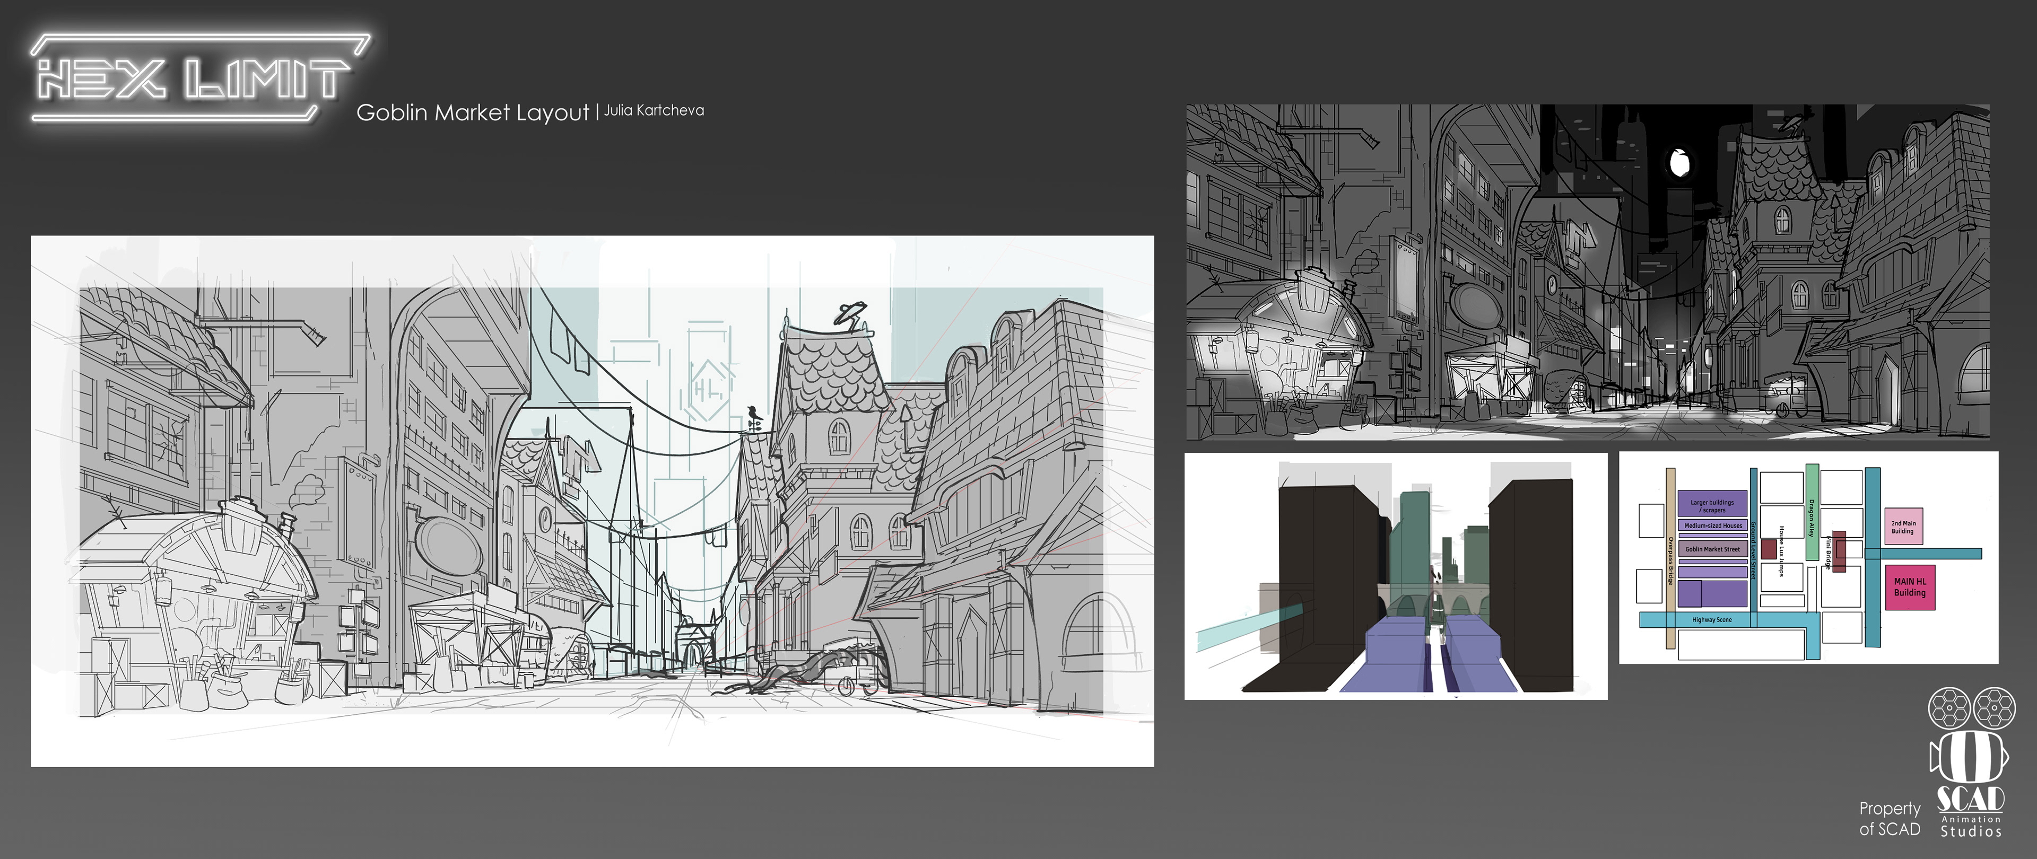Click the Property of SCAD text
This screenshot has height=859, width=2037.
[x=1889, y=819]
